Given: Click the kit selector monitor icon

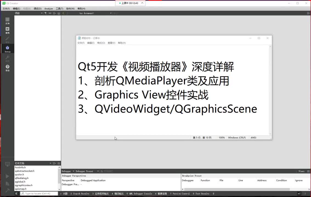Looking at the screenshot, I should pyautogui.click(x=7, y=164).
